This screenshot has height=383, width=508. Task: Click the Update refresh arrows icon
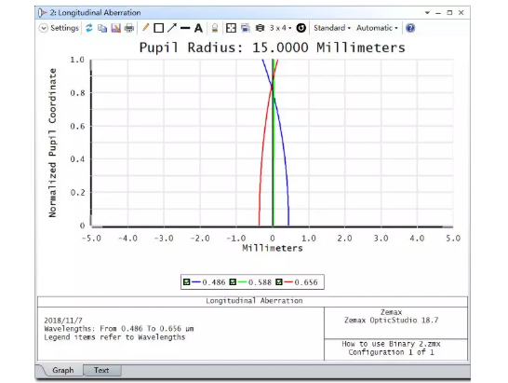[89, 28]
